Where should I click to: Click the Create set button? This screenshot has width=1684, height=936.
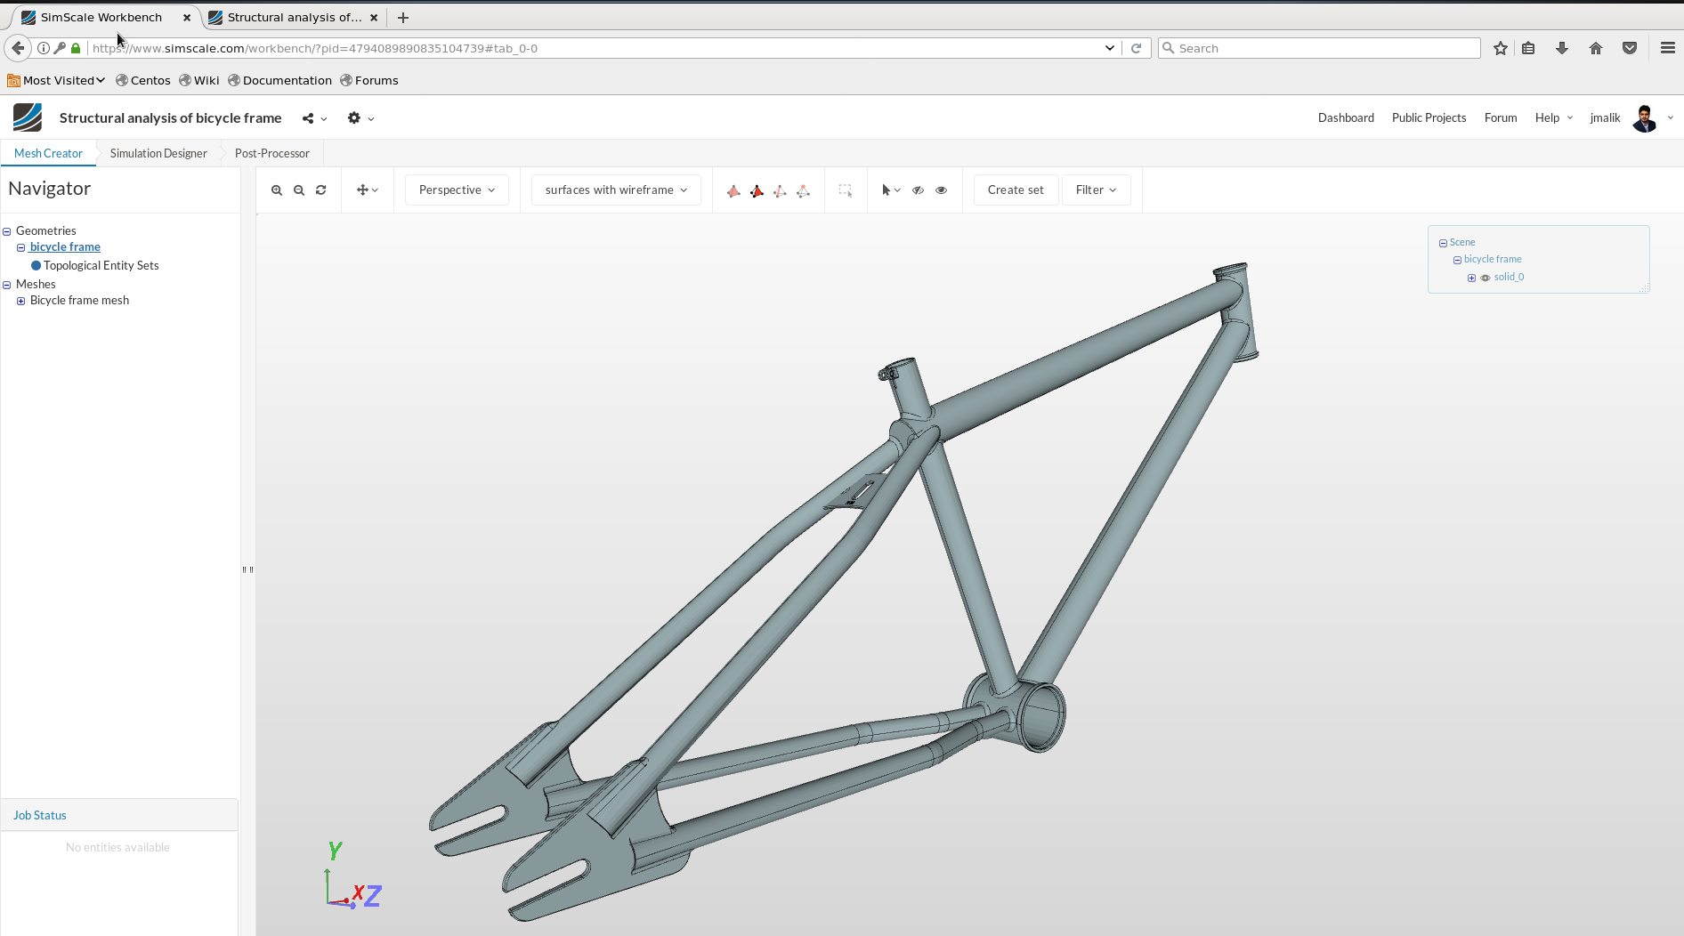coord(1016,190)
